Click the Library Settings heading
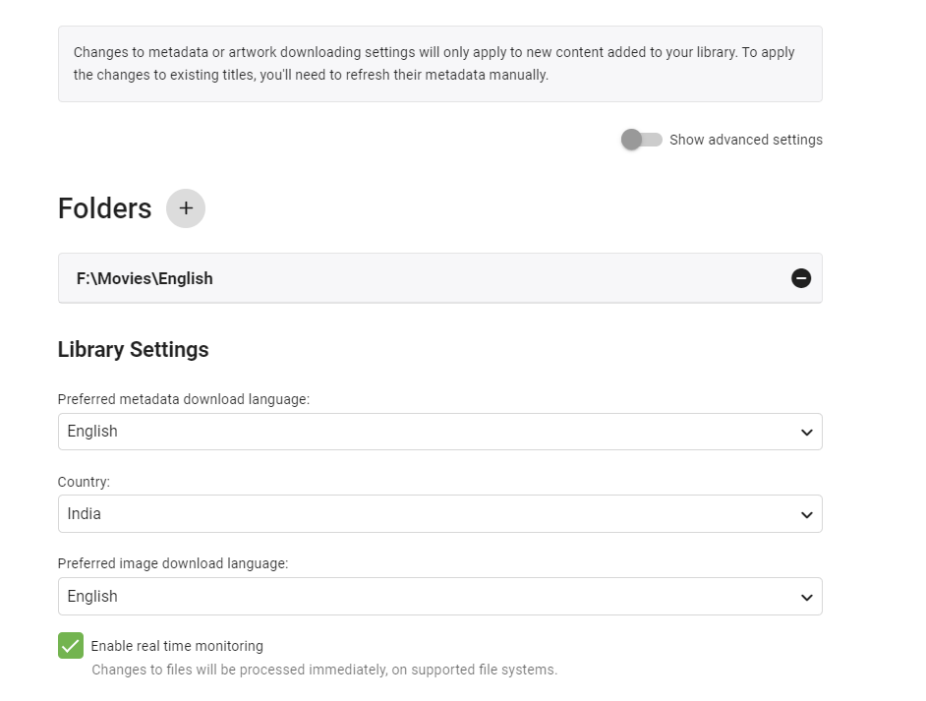This screenshot has height=701, width=926. coord(134,349)
